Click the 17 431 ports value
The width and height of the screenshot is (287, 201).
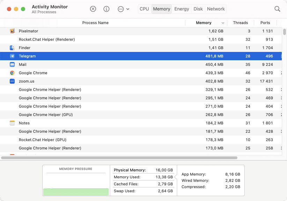tap(266, 81)
